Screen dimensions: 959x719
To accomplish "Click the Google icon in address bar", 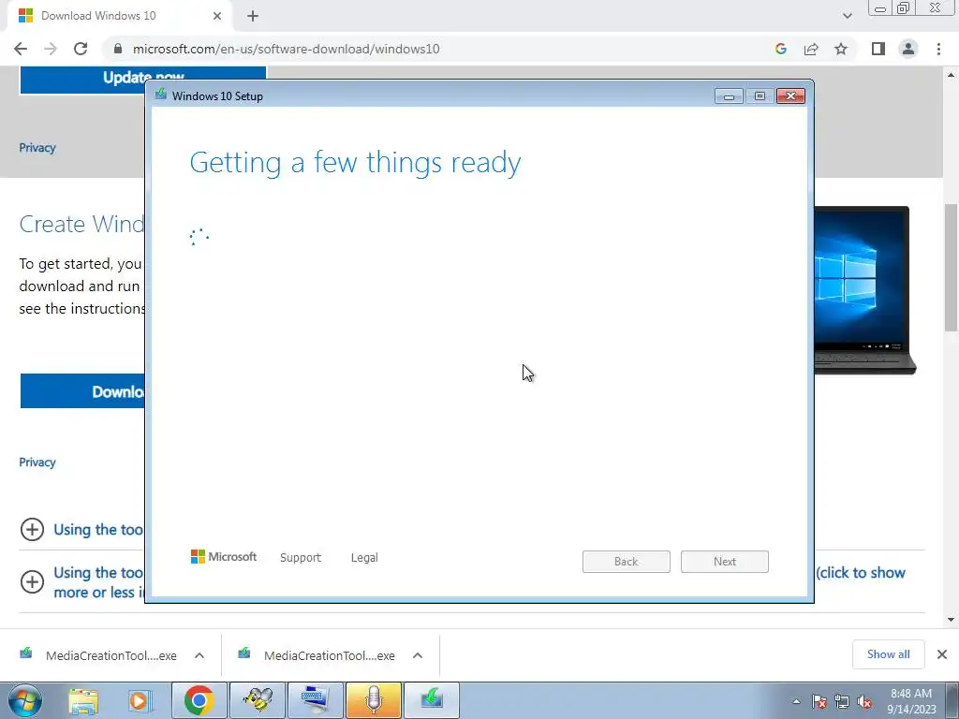I will [780, 49].
